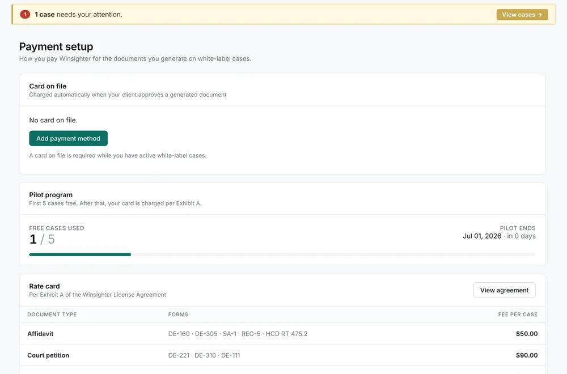Click 'Charged automatically when your client approves' text
Viewport: 567px width, 374px height.
[x=128, y=95]
